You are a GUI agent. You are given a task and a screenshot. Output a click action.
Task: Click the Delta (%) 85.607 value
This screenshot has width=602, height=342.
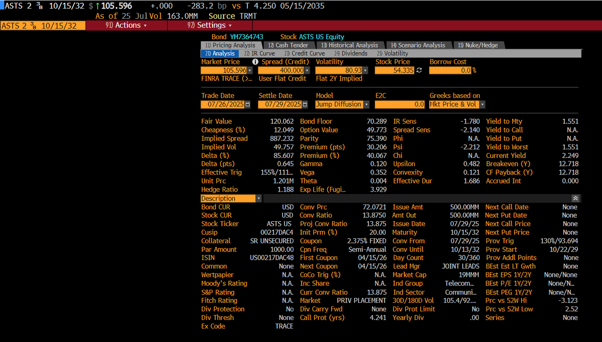283,155
